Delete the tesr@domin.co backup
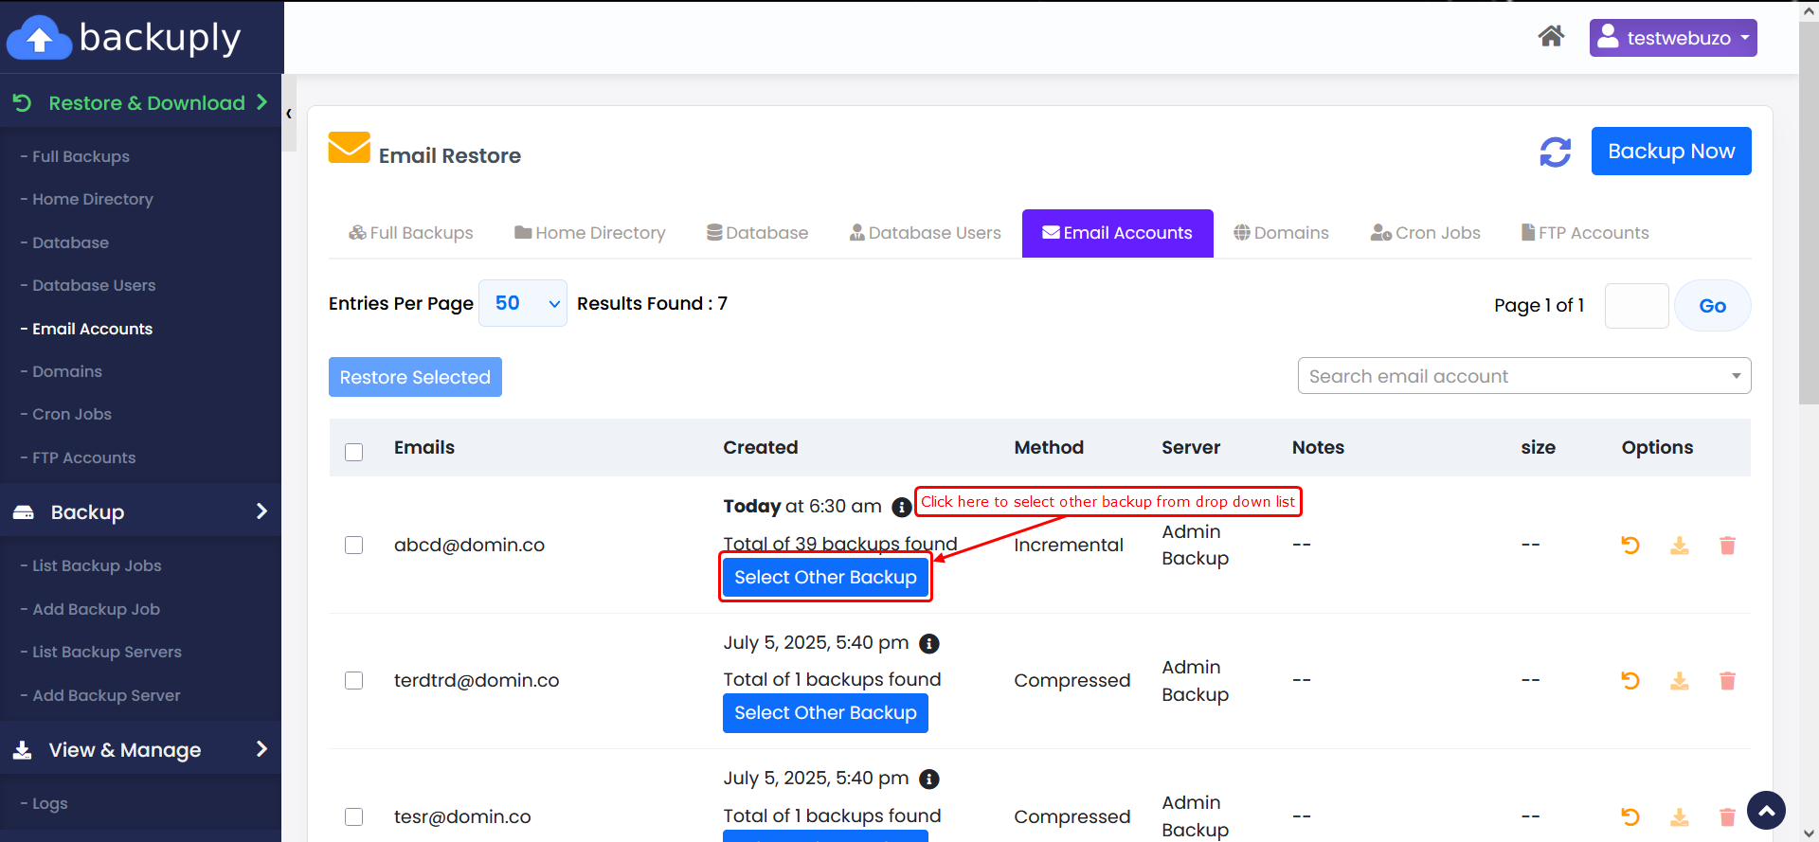This screenshot has width=1819, height=842. tap(1727, 816)
